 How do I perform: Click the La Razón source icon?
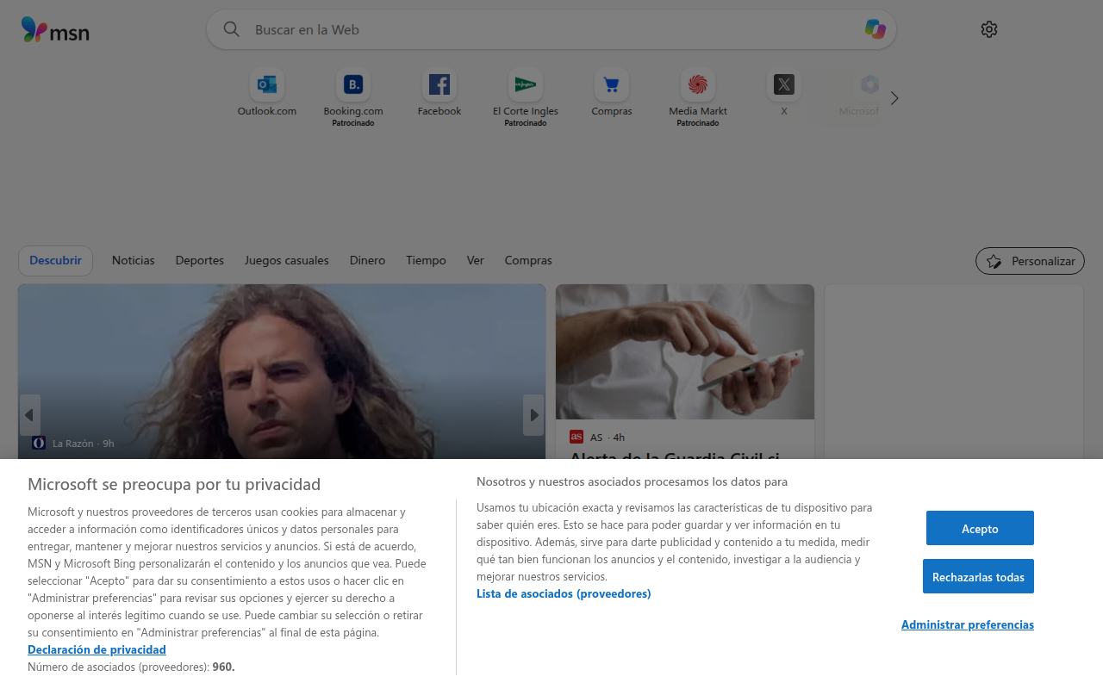coord(39,443)
